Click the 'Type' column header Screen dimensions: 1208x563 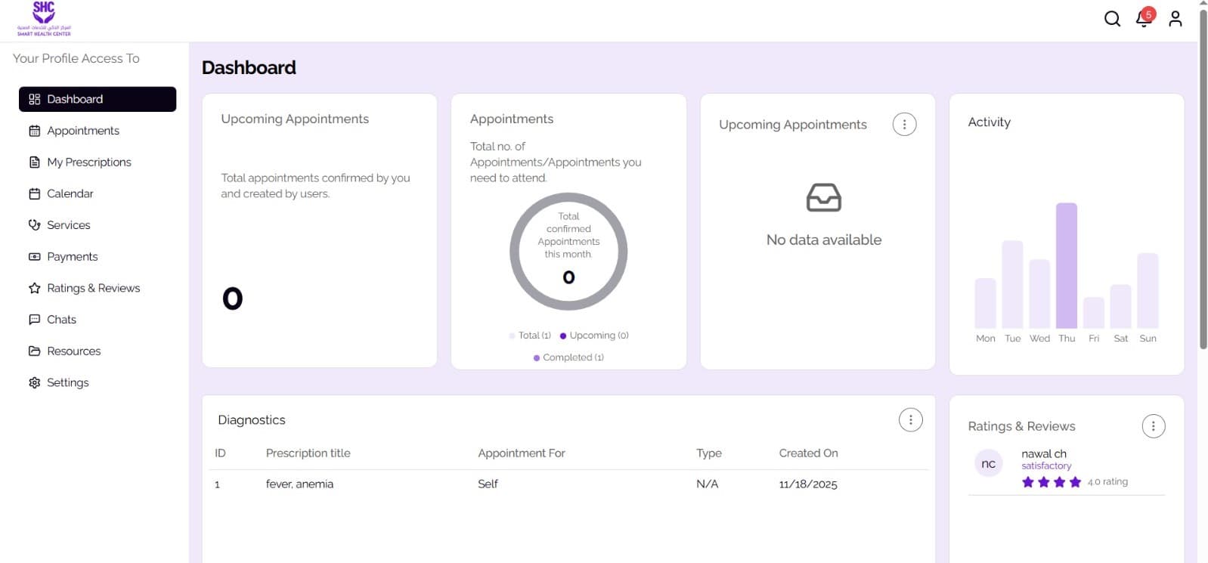pyautogui.click(x=709, y=453)
